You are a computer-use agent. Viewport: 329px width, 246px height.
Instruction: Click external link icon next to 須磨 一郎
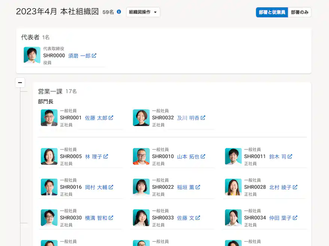pos(94,56)
